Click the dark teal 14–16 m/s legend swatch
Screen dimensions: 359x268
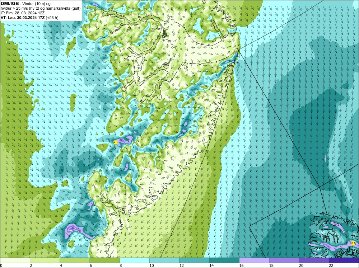pos(224,260)
